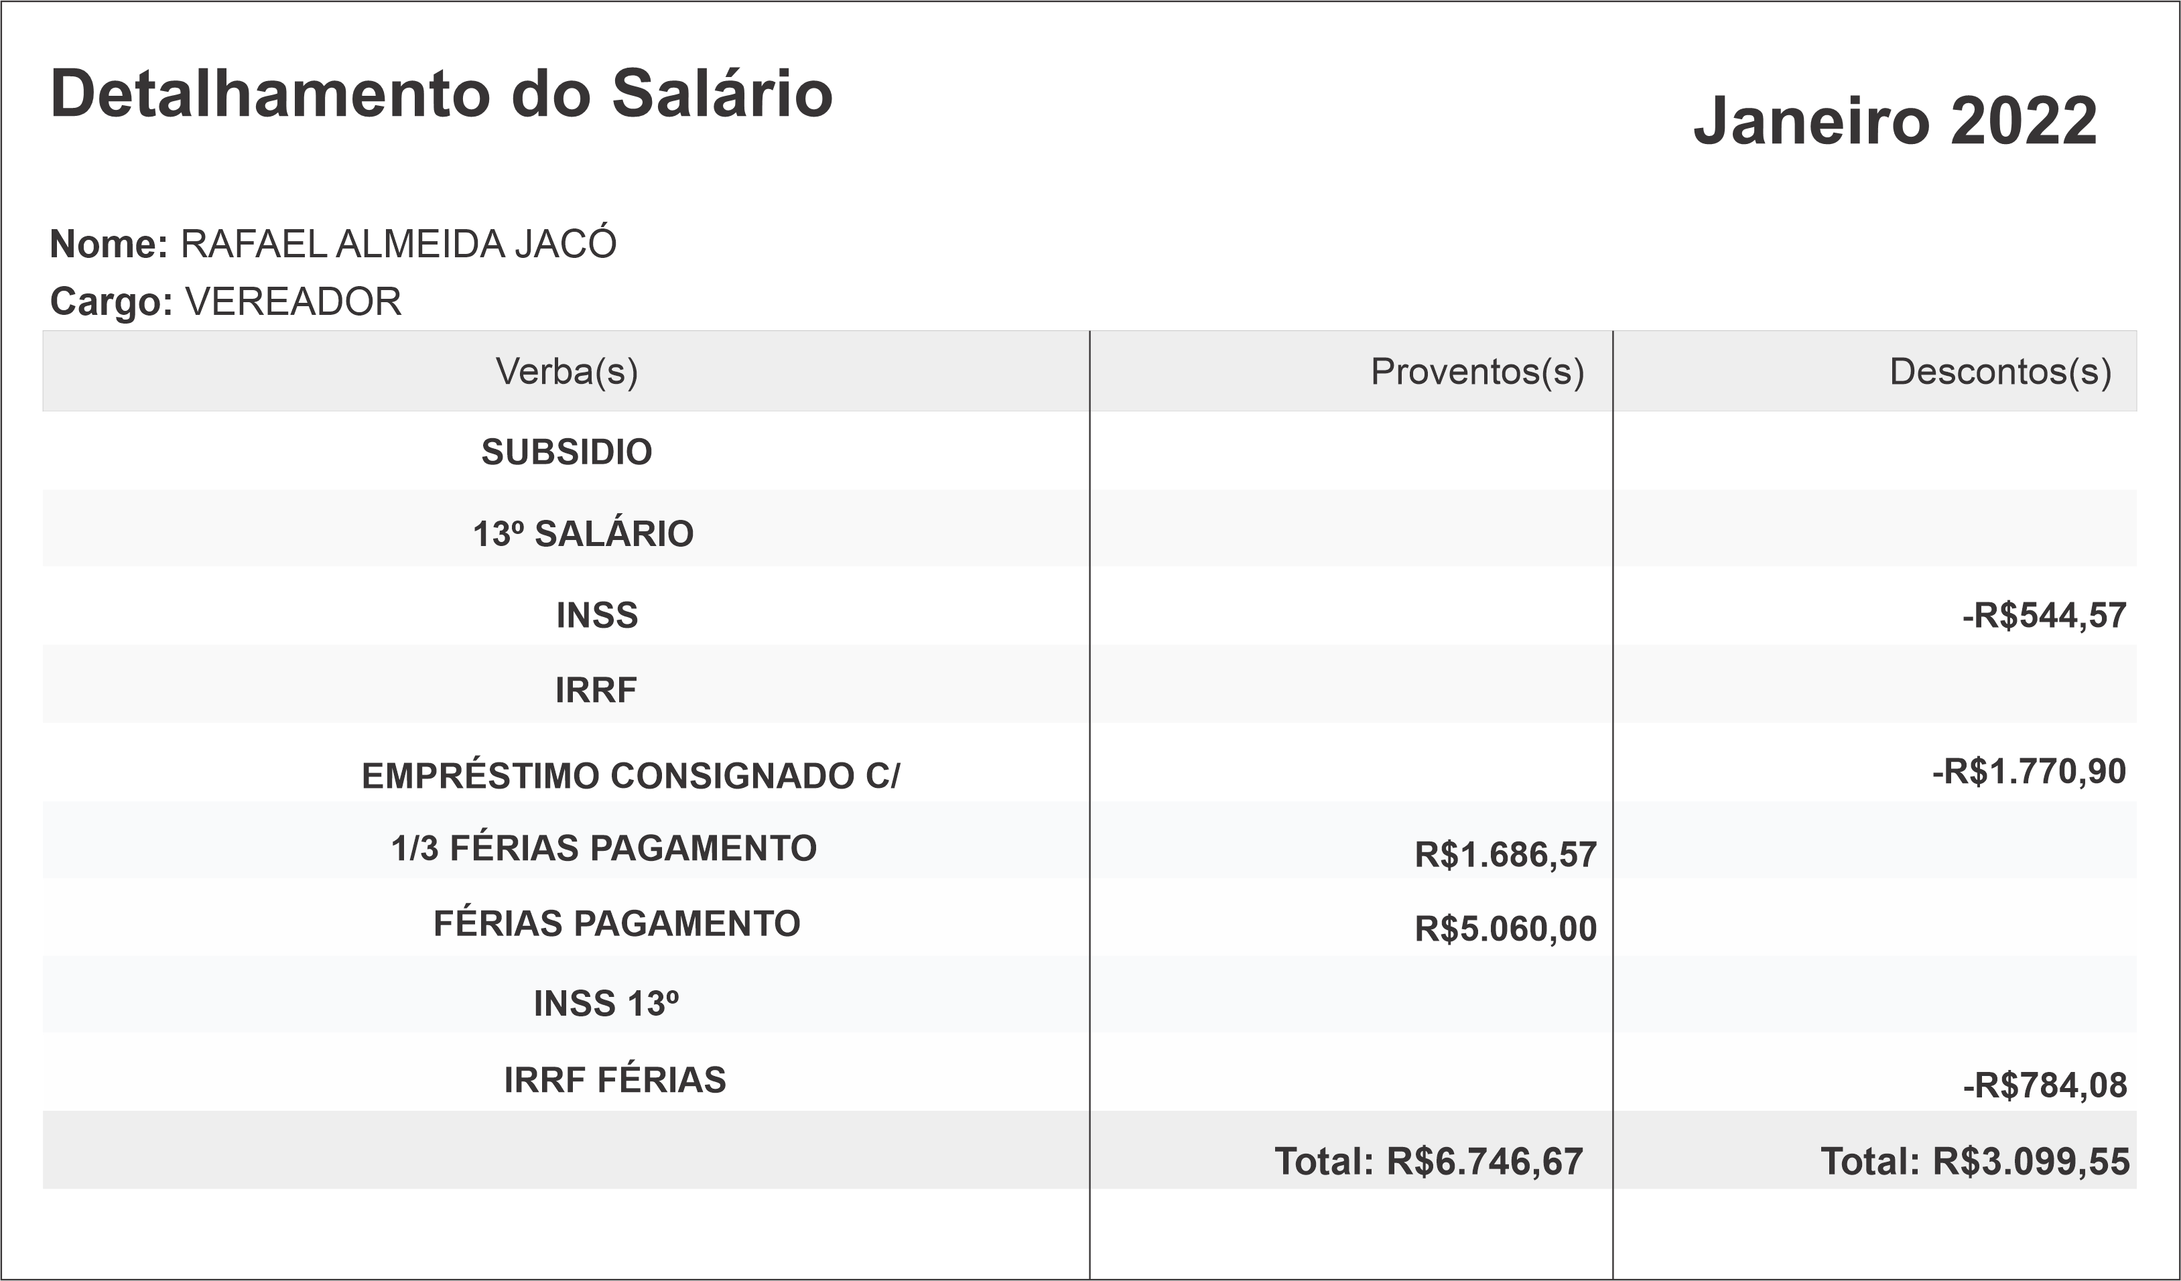Click the EMPRÉSTIMO CONSIGNADO C/ row label
Viewport: 2181px width, 1281px height.
(631, 777)
